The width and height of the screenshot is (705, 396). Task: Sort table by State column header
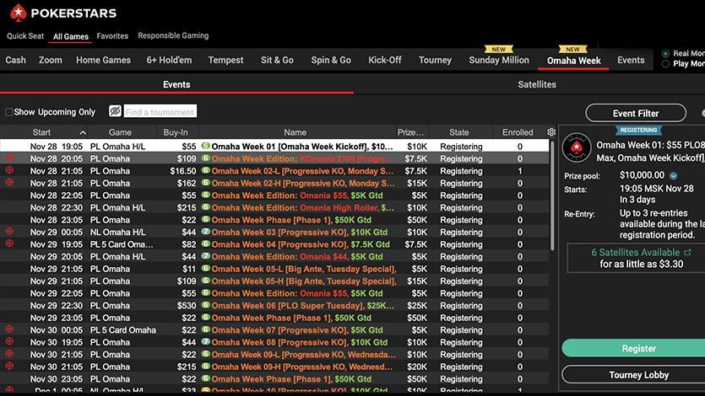pyautogui.click(x=458, y=132)
